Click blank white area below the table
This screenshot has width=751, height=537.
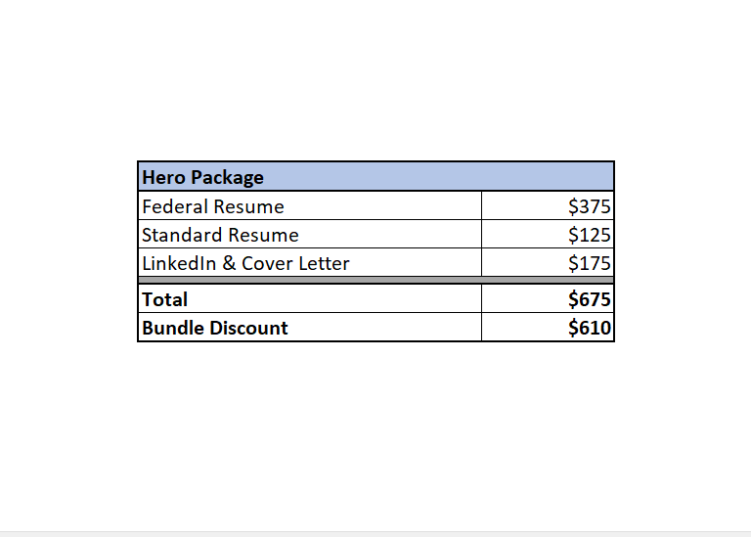(x=375, y=430)
